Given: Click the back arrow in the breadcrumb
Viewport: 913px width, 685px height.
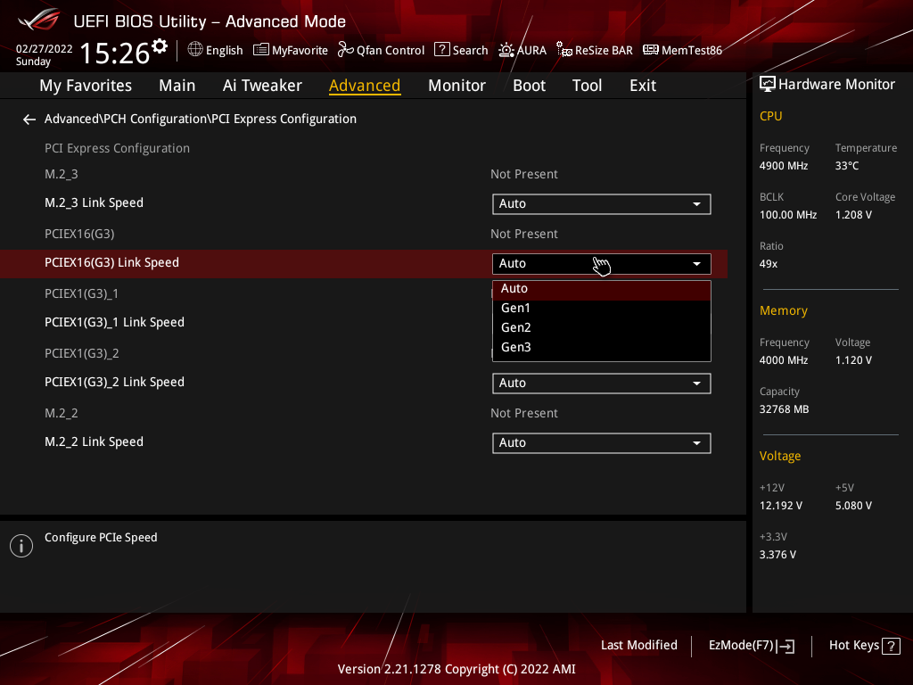Looking at the screenshot, I should tap(29, 120).
